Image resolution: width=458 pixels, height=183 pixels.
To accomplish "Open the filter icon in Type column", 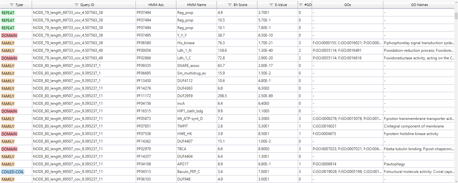I will 12,5.
